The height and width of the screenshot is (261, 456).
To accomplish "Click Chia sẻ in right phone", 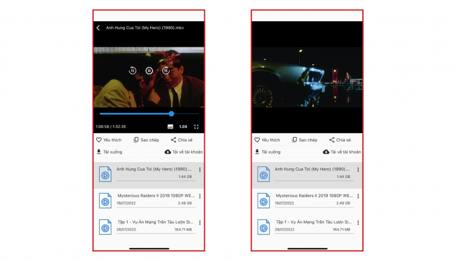I will pos(340,140).
